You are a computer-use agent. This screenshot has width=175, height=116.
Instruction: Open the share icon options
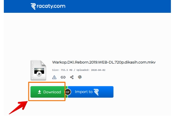(x=72, y=77)
